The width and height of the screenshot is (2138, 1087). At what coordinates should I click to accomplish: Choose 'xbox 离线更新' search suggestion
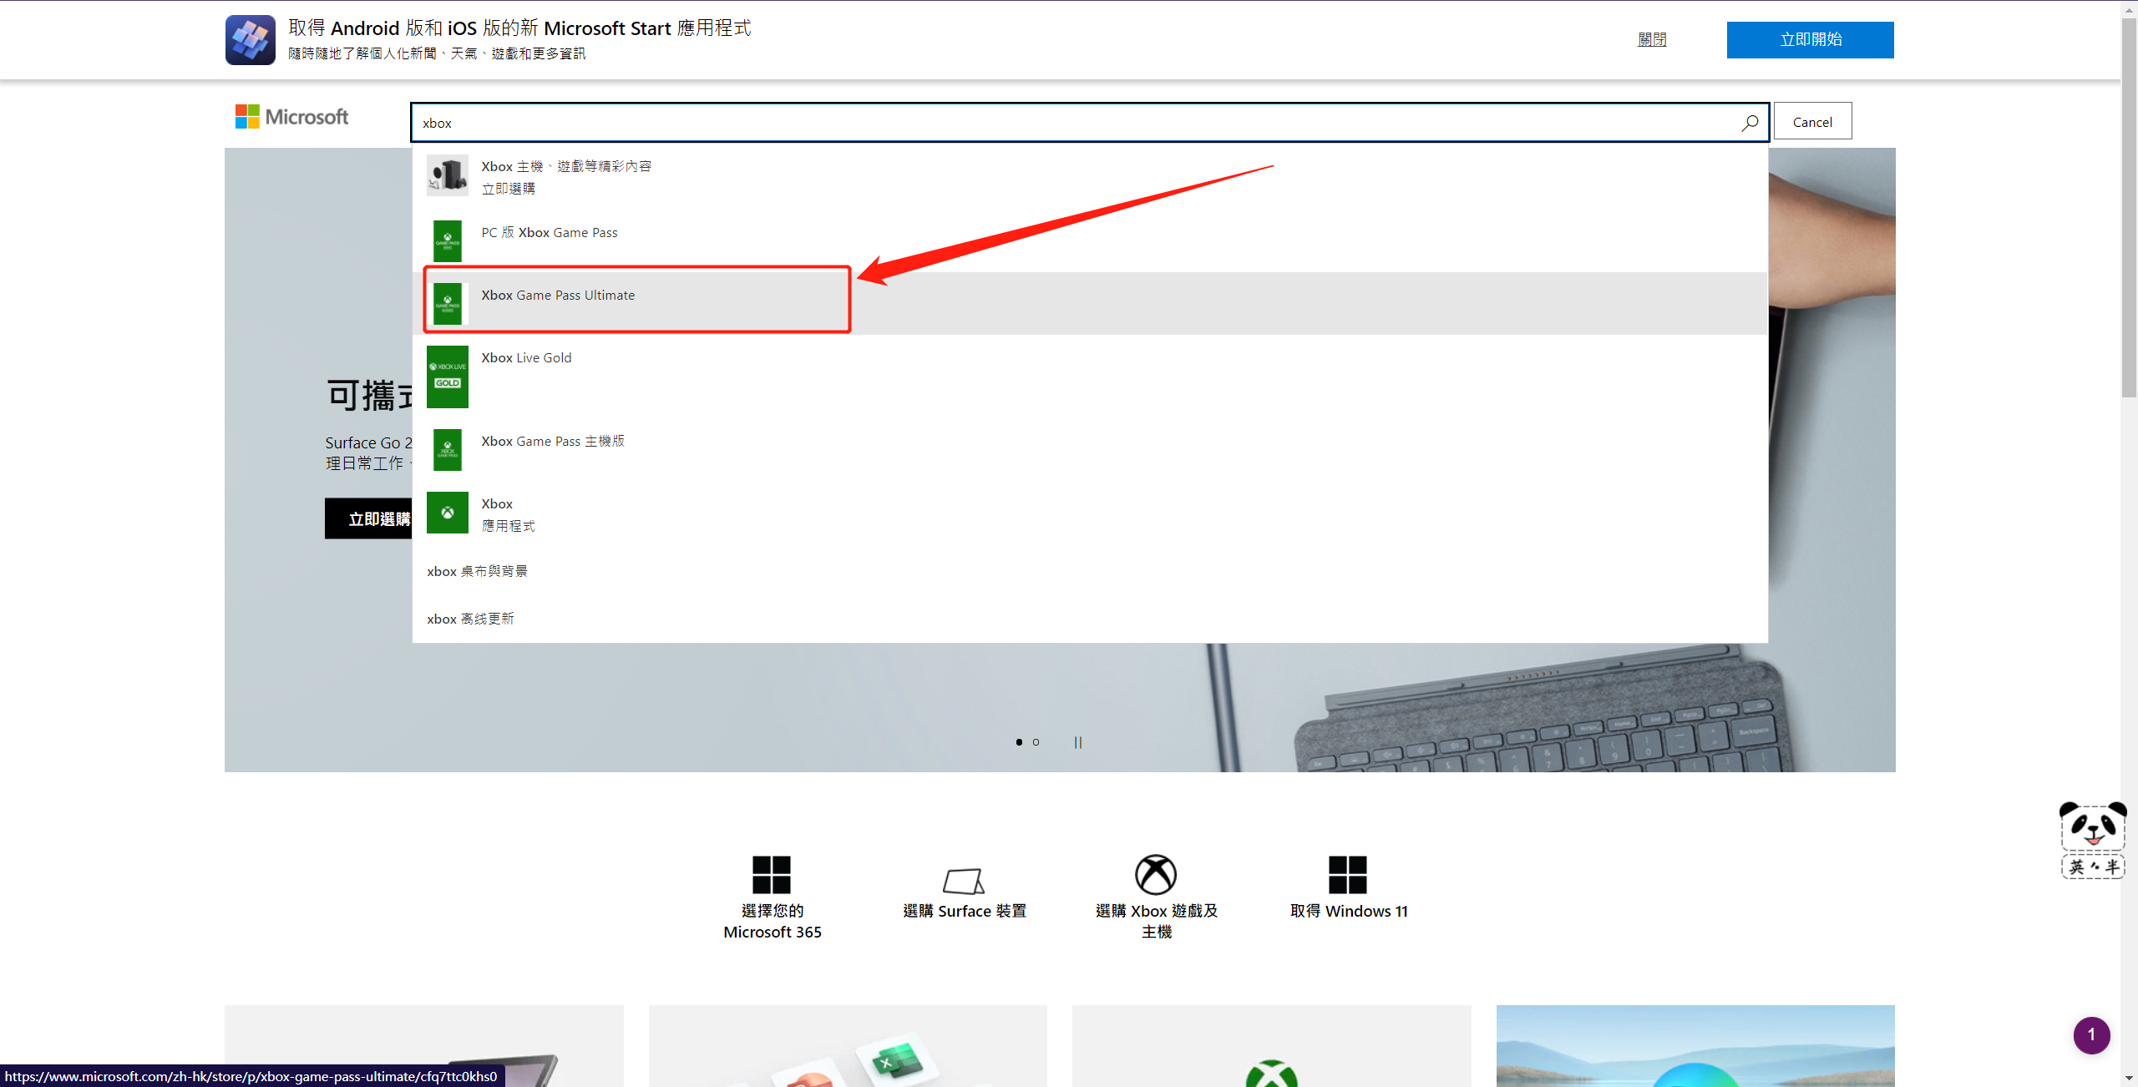[1090, 619]
